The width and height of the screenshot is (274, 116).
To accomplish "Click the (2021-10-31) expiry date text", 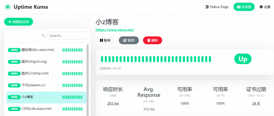I will pyautogui.click(x=256, y=96).
